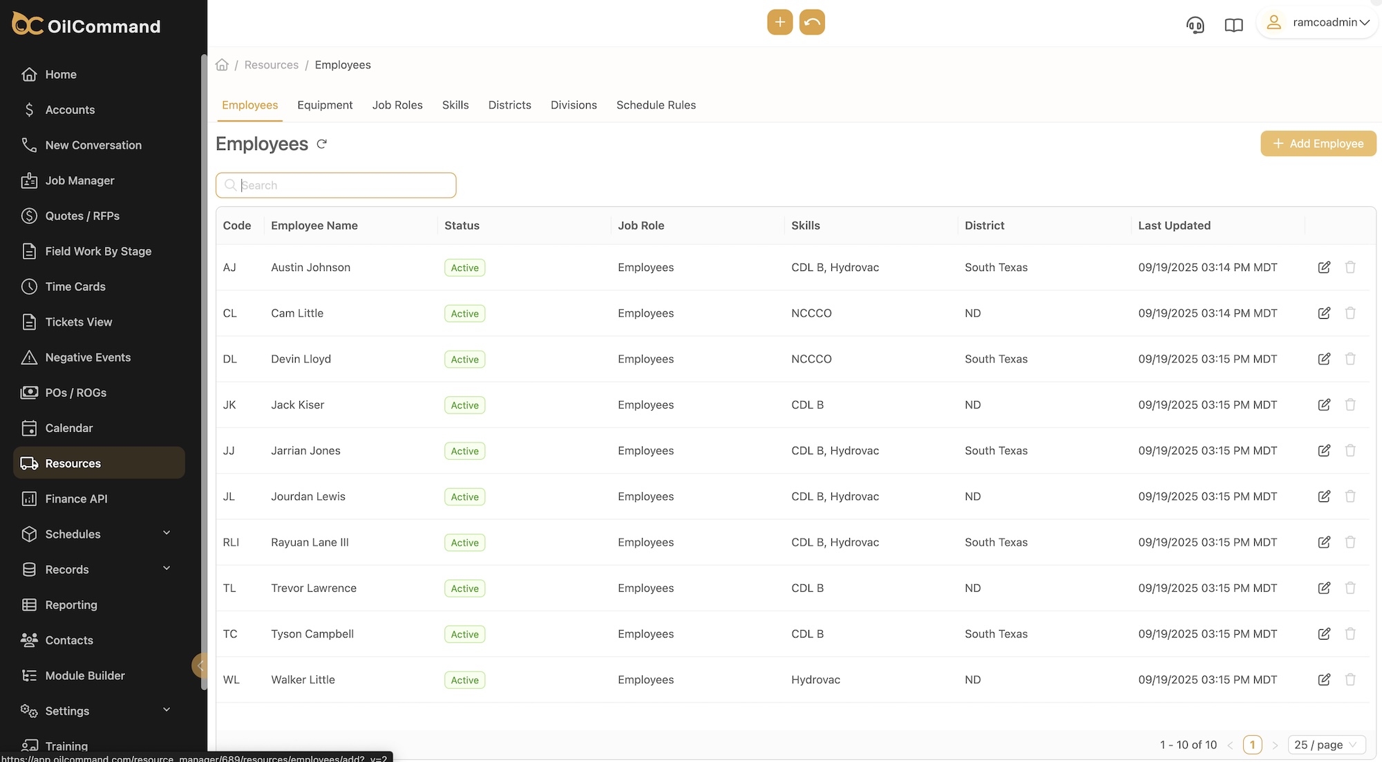Click the Add Employee button

coord(1318,143)
